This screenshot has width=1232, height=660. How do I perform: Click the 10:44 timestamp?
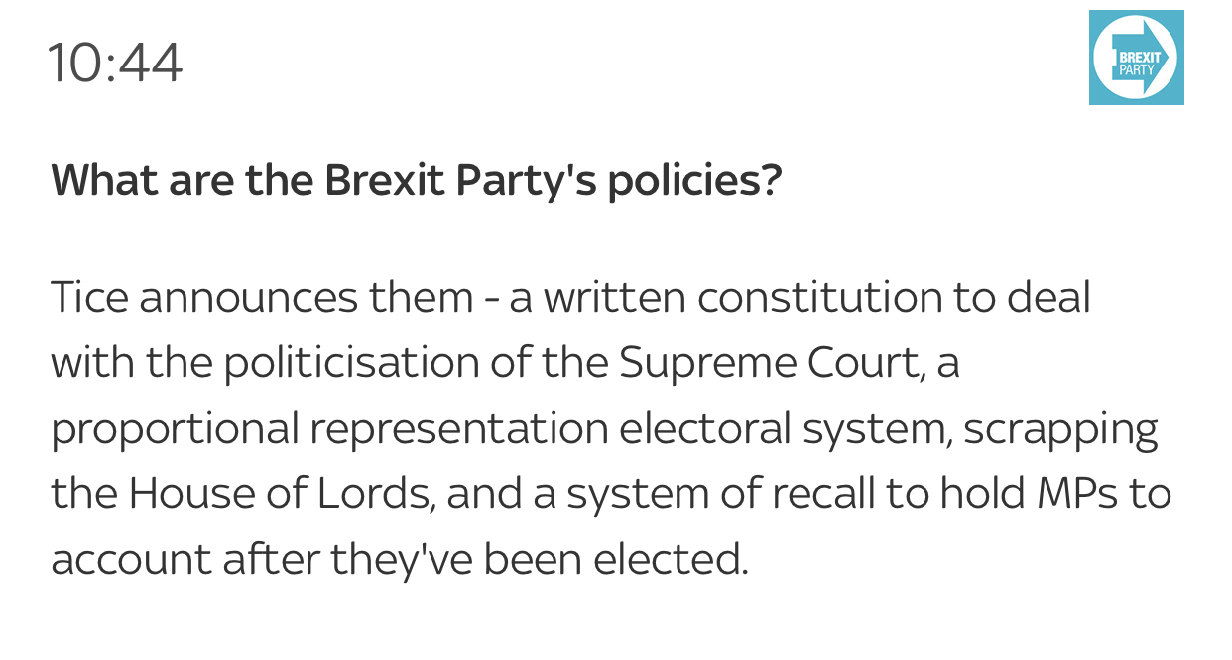click(x=115, y=64)
